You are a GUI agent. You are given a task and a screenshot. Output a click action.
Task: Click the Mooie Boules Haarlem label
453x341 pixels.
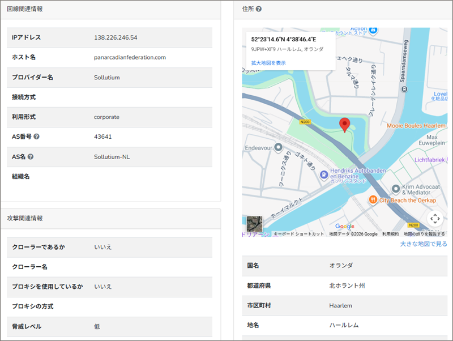(417, 126)
